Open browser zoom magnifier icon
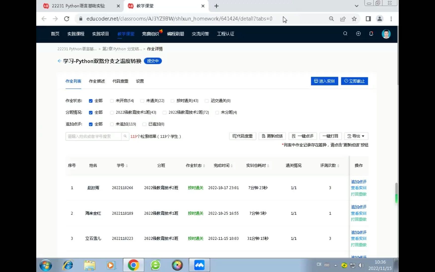Image resolution: width=435 pixels, height=272 pixels. (331, 19)
